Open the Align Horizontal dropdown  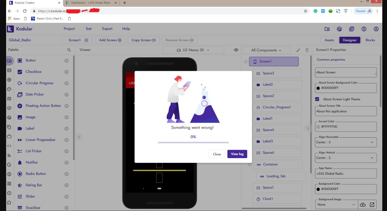[x=346, y=142]
